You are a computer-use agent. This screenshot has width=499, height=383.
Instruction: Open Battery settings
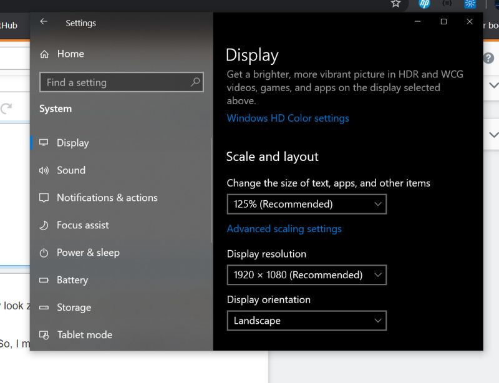click(x=122, y=280)
